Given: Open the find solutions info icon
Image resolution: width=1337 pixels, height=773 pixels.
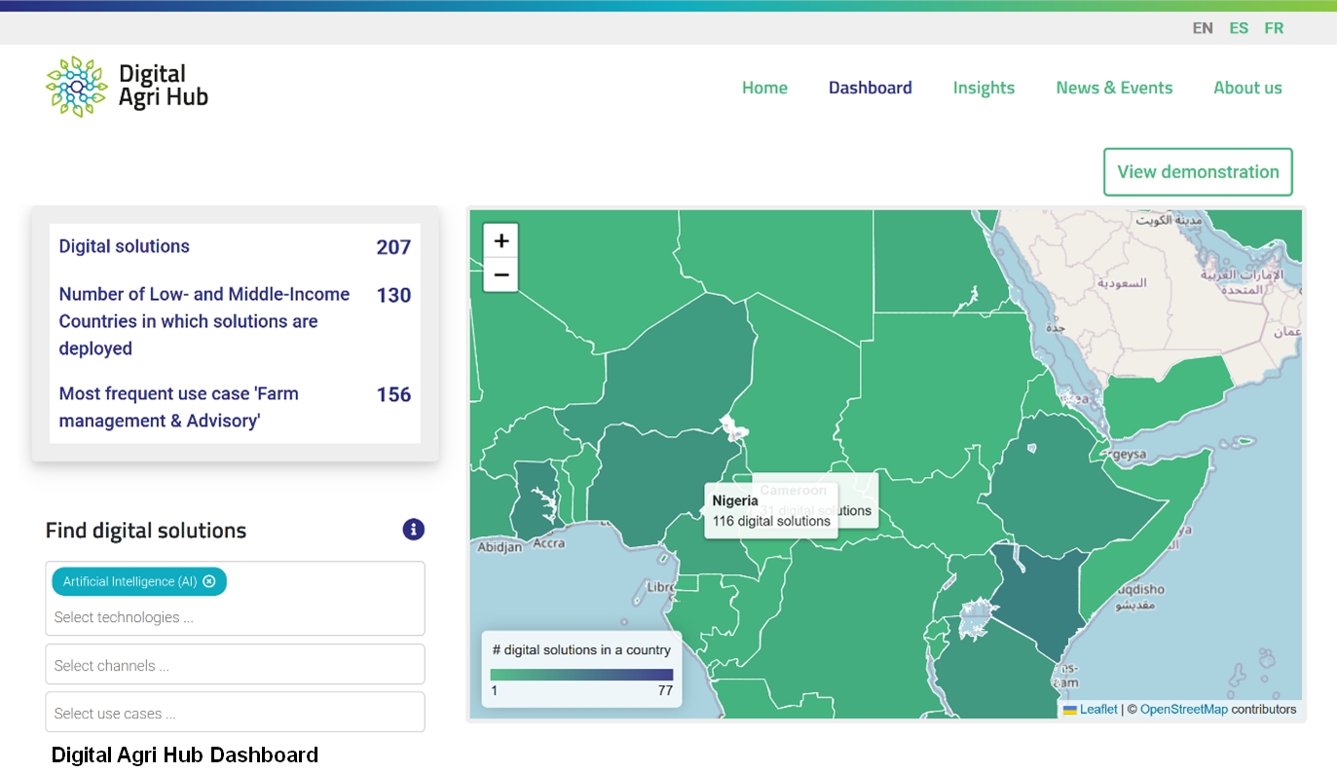Looking at the screenshot, I should (x=414, y=530).
